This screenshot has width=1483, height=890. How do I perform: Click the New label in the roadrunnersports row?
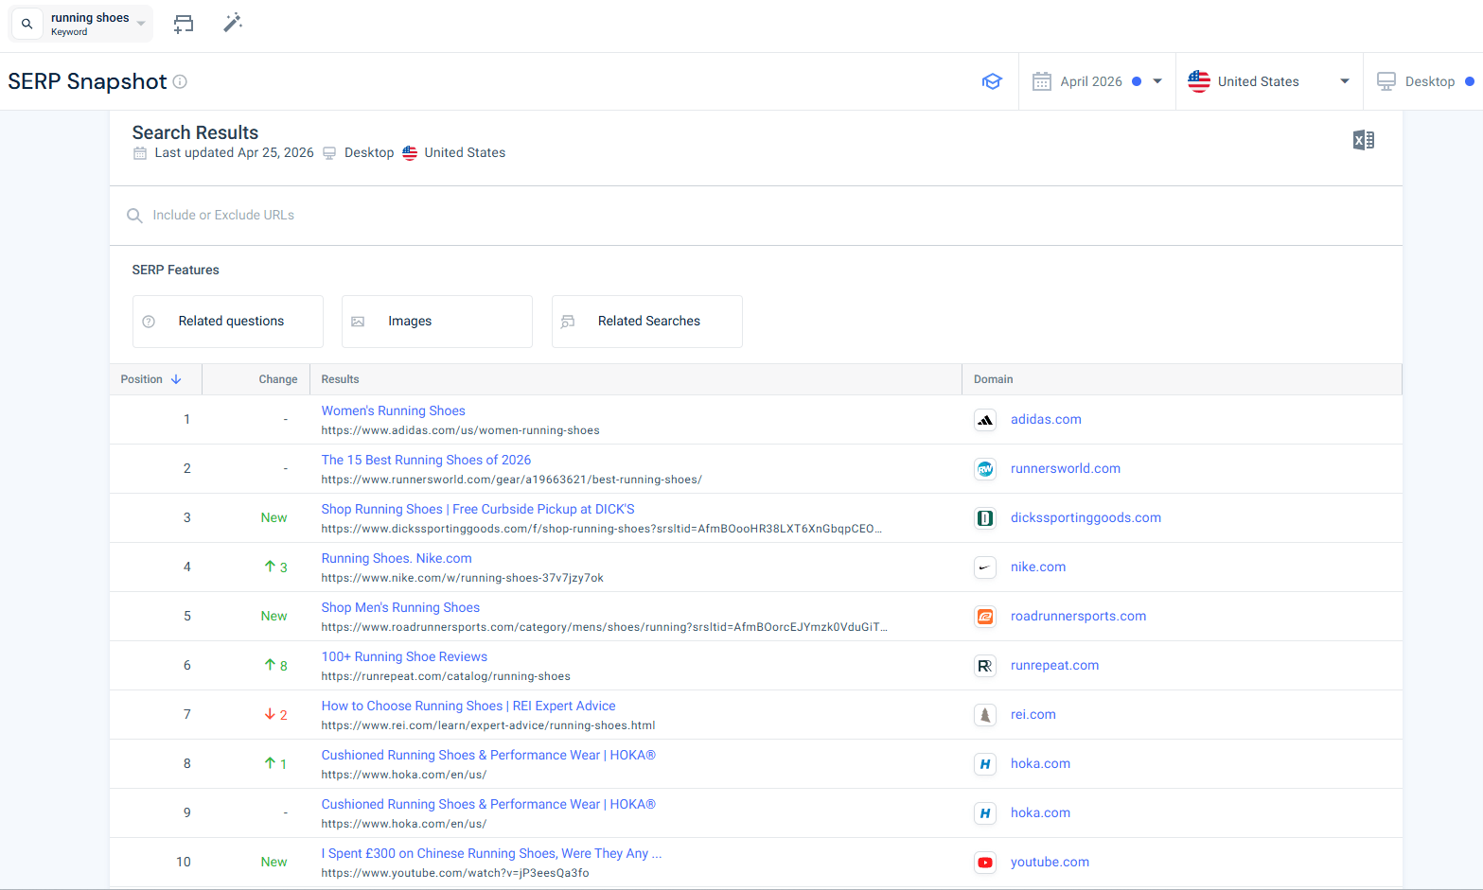point(274,616)
